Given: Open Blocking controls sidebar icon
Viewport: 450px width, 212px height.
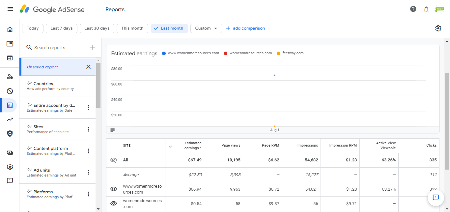Looking at the screenshot, I should (x=10, y=91).
